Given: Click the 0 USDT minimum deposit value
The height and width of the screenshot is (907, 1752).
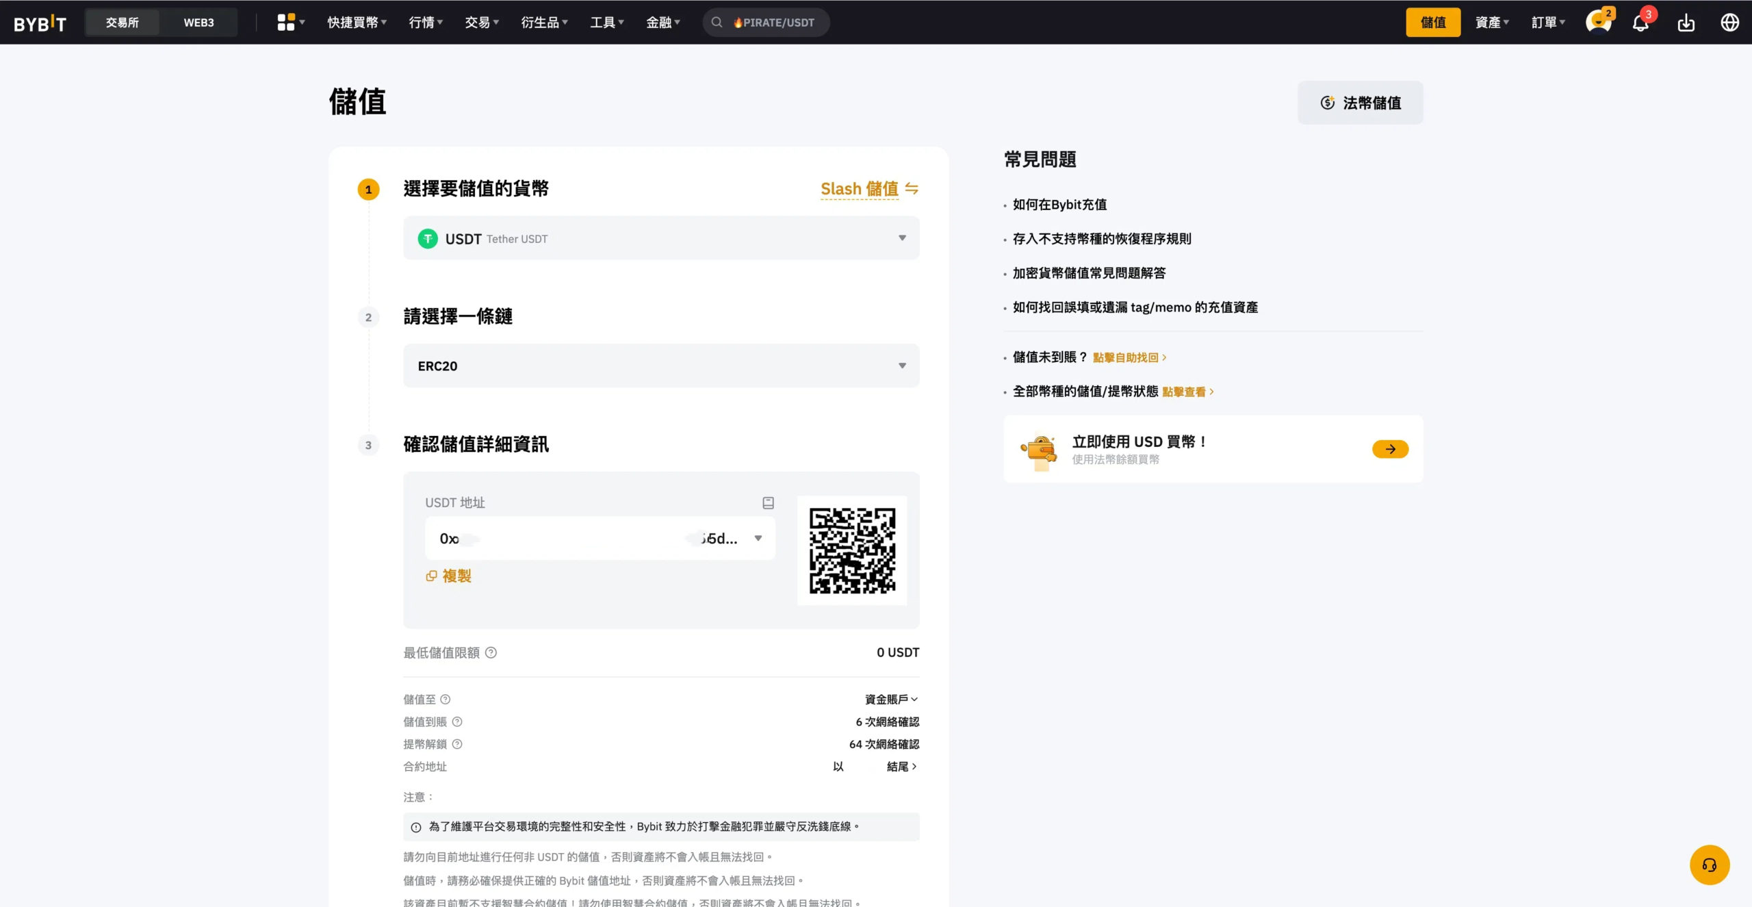Looking at the screenshot, I should point(898,652).
